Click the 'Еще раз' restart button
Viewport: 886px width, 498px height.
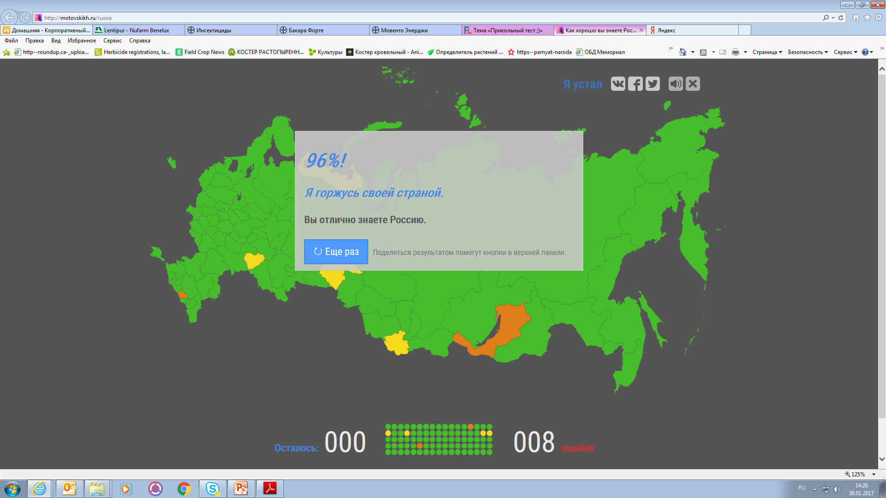coord(336,250)
